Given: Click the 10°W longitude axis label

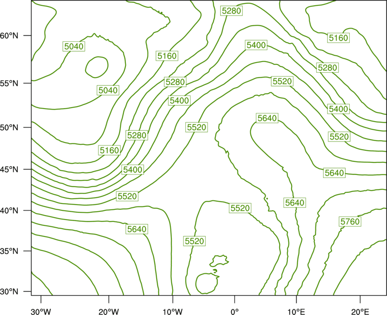Looking at the screenshot, I should click(x=173, y=312).
